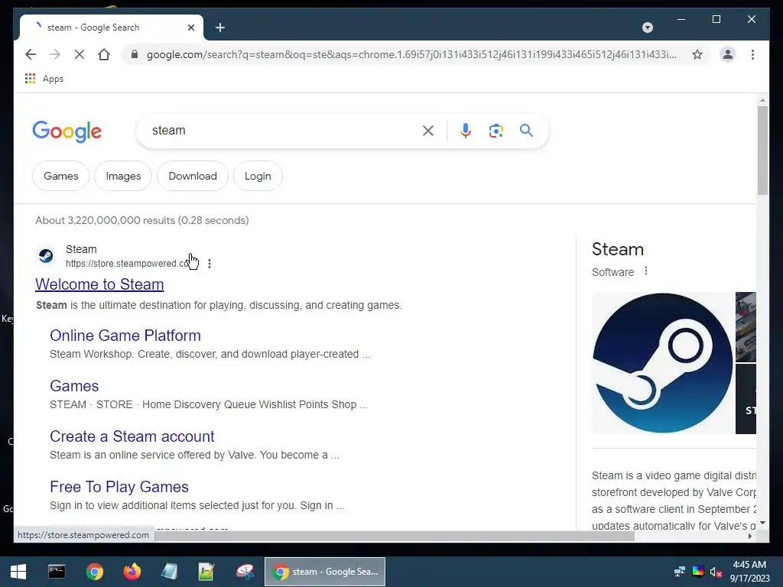Launch Chrome from the pinned taskbar icon
Screen dimensions: 783x587
pos(94,572)
